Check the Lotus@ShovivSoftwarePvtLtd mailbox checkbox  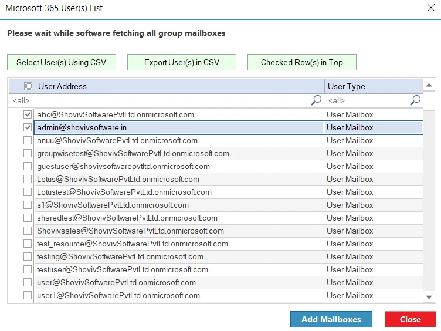coord(28,180)
